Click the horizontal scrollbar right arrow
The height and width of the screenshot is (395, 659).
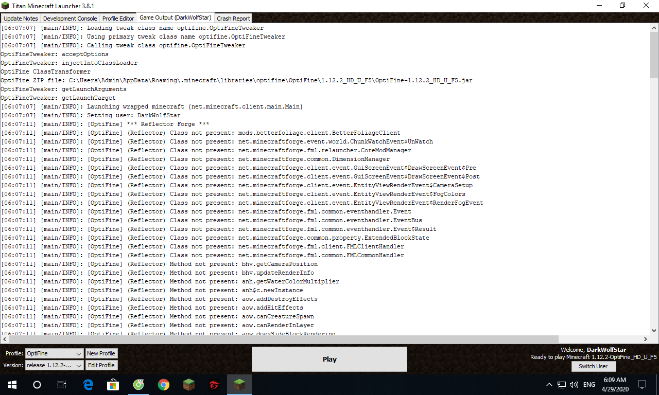coord(646,339)
